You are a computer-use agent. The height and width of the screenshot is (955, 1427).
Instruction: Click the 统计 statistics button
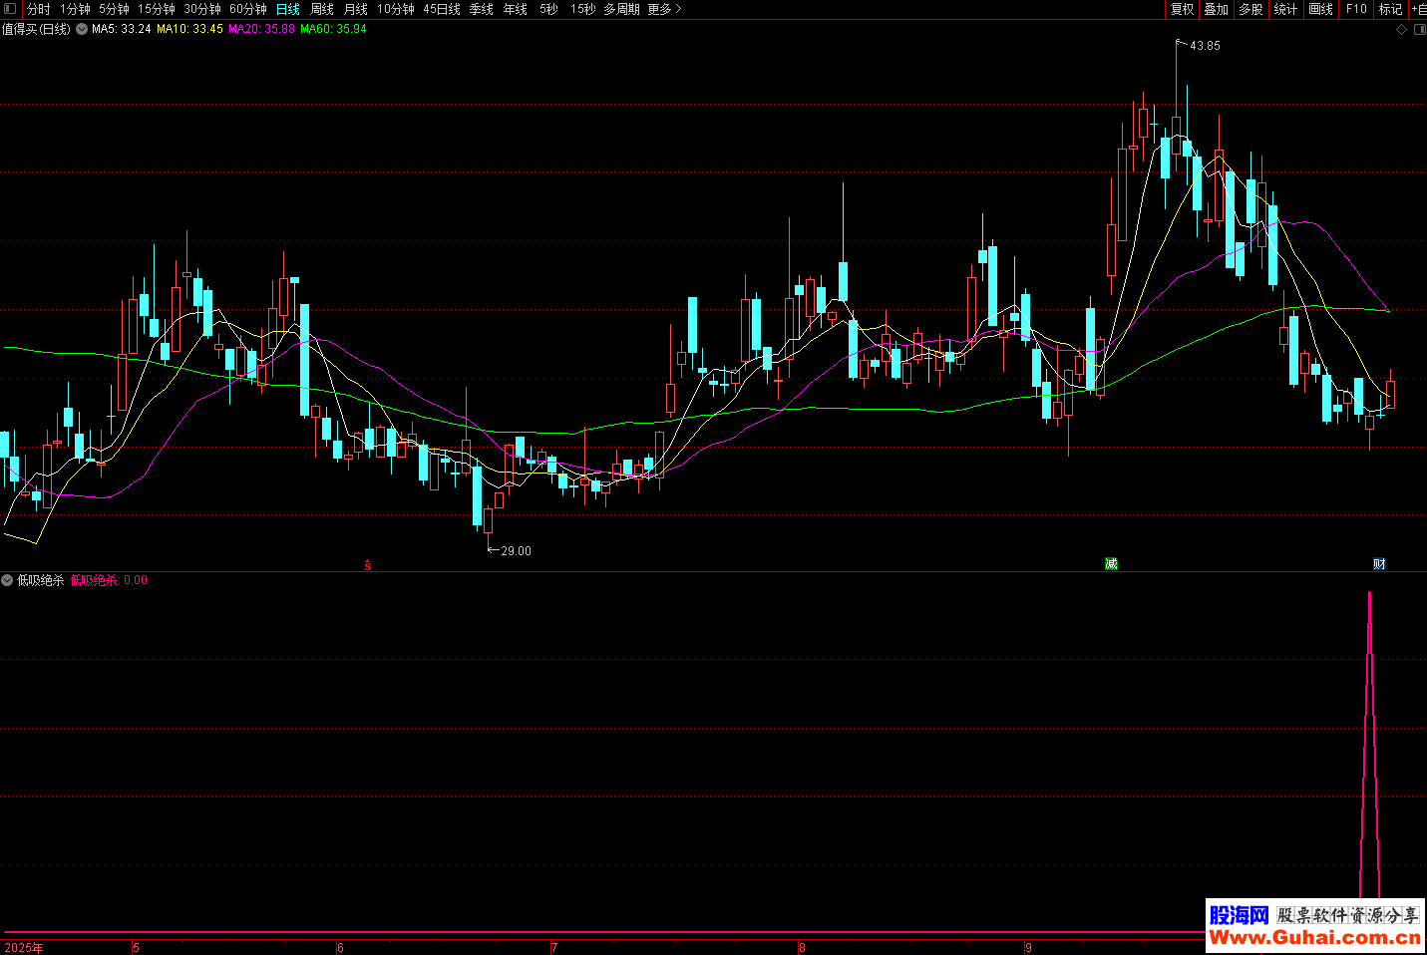tap(1285, 9)
